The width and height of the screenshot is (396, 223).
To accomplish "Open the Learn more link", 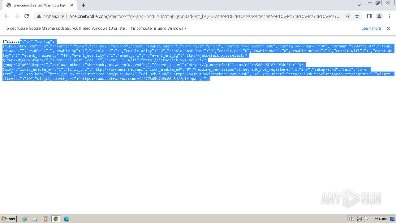I will coord(371,28).
